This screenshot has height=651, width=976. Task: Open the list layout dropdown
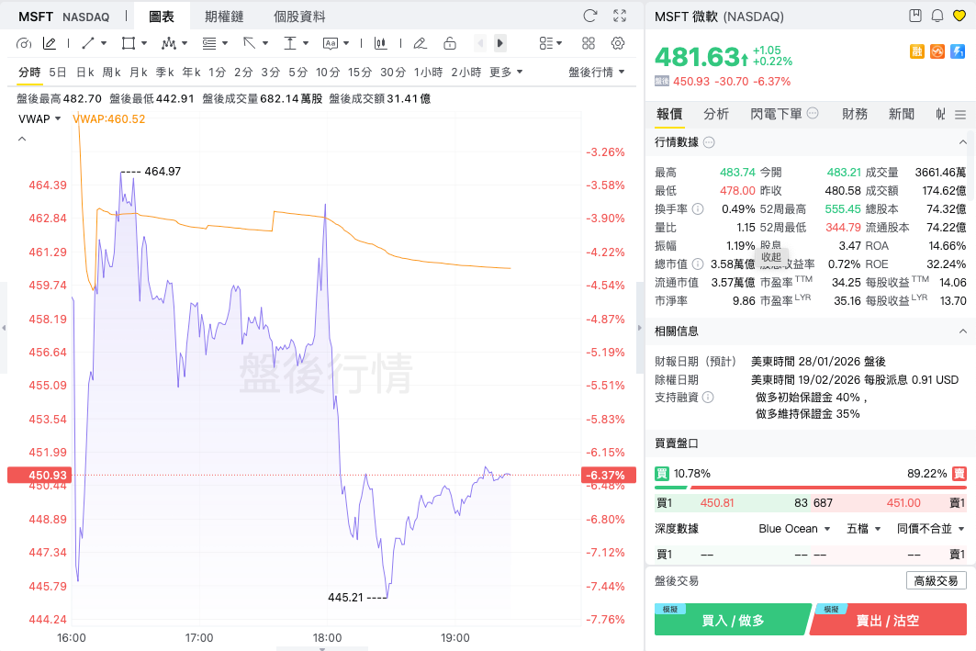click(550, 43)
